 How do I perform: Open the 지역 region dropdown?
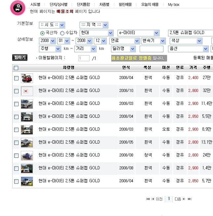94,25
